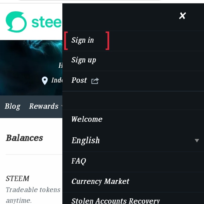Click the Steem logo icon

pyautogui.click(x=16, y=22)
